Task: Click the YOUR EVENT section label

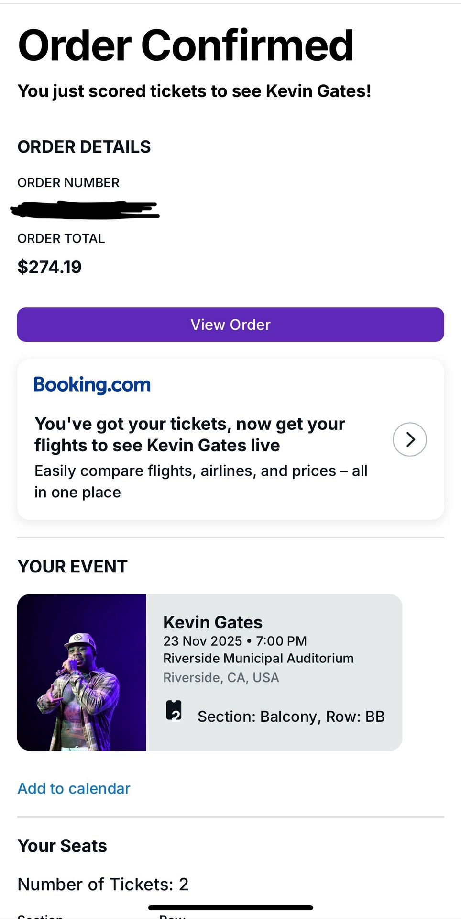Action: click(72, 566)
